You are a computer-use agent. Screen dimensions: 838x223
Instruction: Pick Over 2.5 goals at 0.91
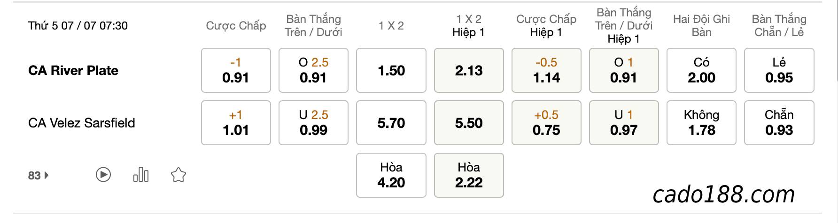pyautogui.click(x=313, y=70)
